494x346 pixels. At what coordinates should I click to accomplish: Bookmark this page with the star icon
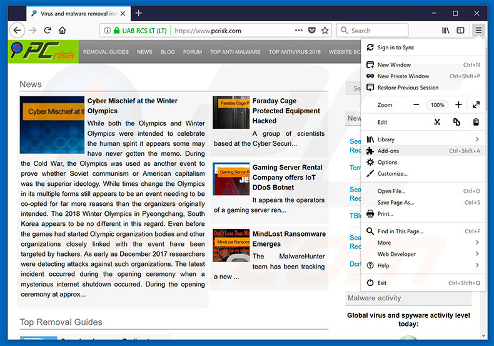point(325,30)
